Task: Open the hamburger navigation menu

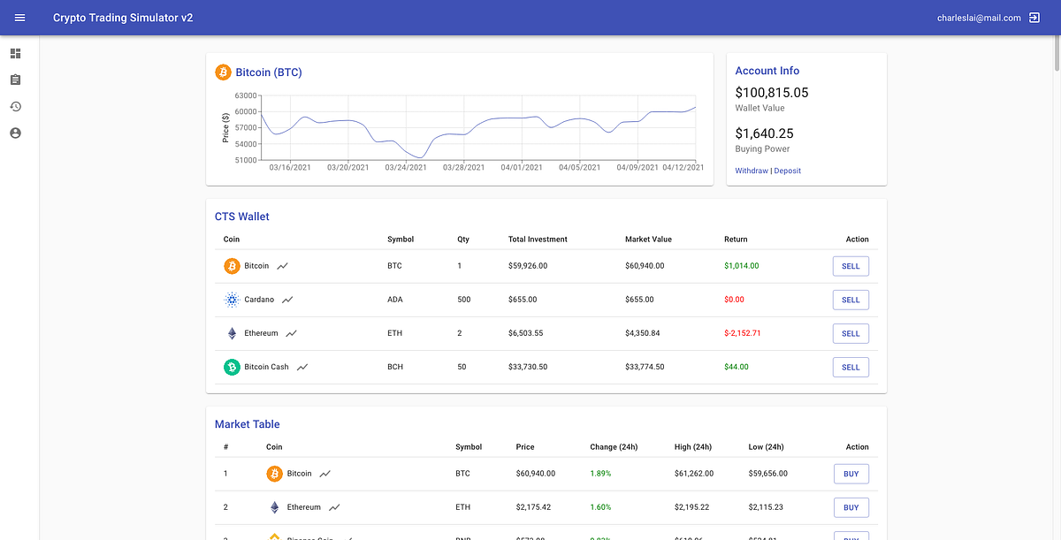Action: [19, 17]
